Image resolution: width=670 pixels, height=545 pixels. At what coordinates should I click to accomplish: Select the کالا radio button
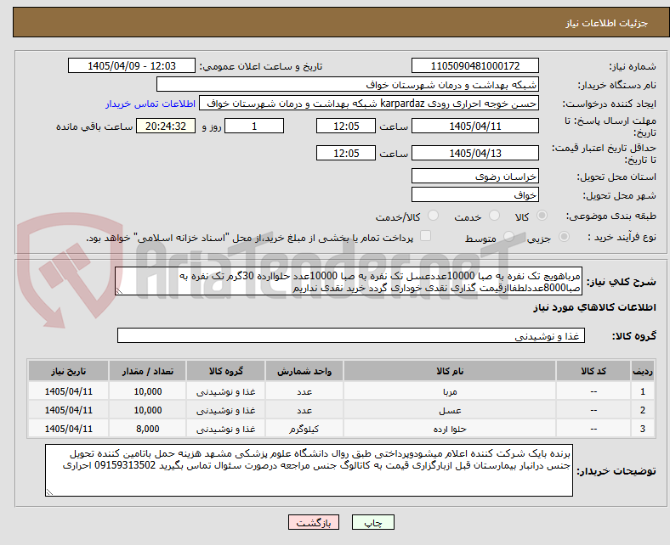tap(542, 216)
